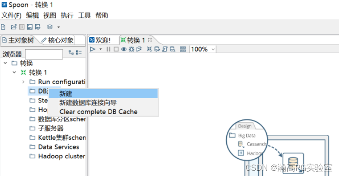Toggle the execution results pane icon
Image resolution: width=339 pixels, height=176 pixels.
[x=183, y=49]
